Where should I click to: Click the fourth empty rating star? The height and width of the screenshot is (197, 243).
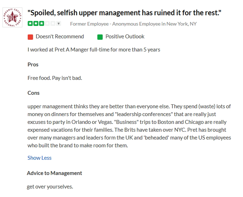(47, 24)
